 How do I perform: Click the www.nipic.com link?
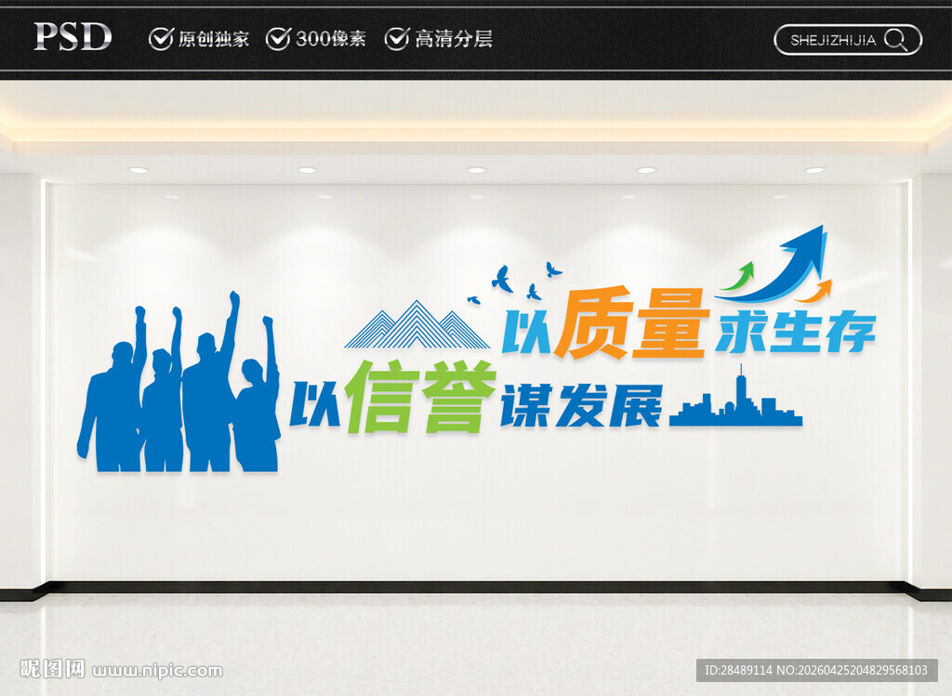[157, 671]
